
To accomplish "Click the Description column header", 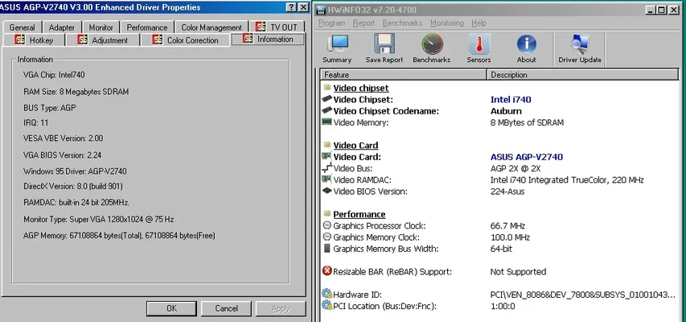I will 583,75.
